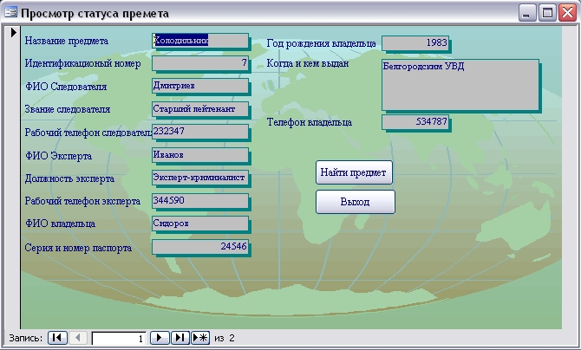The image size is (581, 350).
Task: Click the Когда и кем выдан label
Action: coord(308,63)
